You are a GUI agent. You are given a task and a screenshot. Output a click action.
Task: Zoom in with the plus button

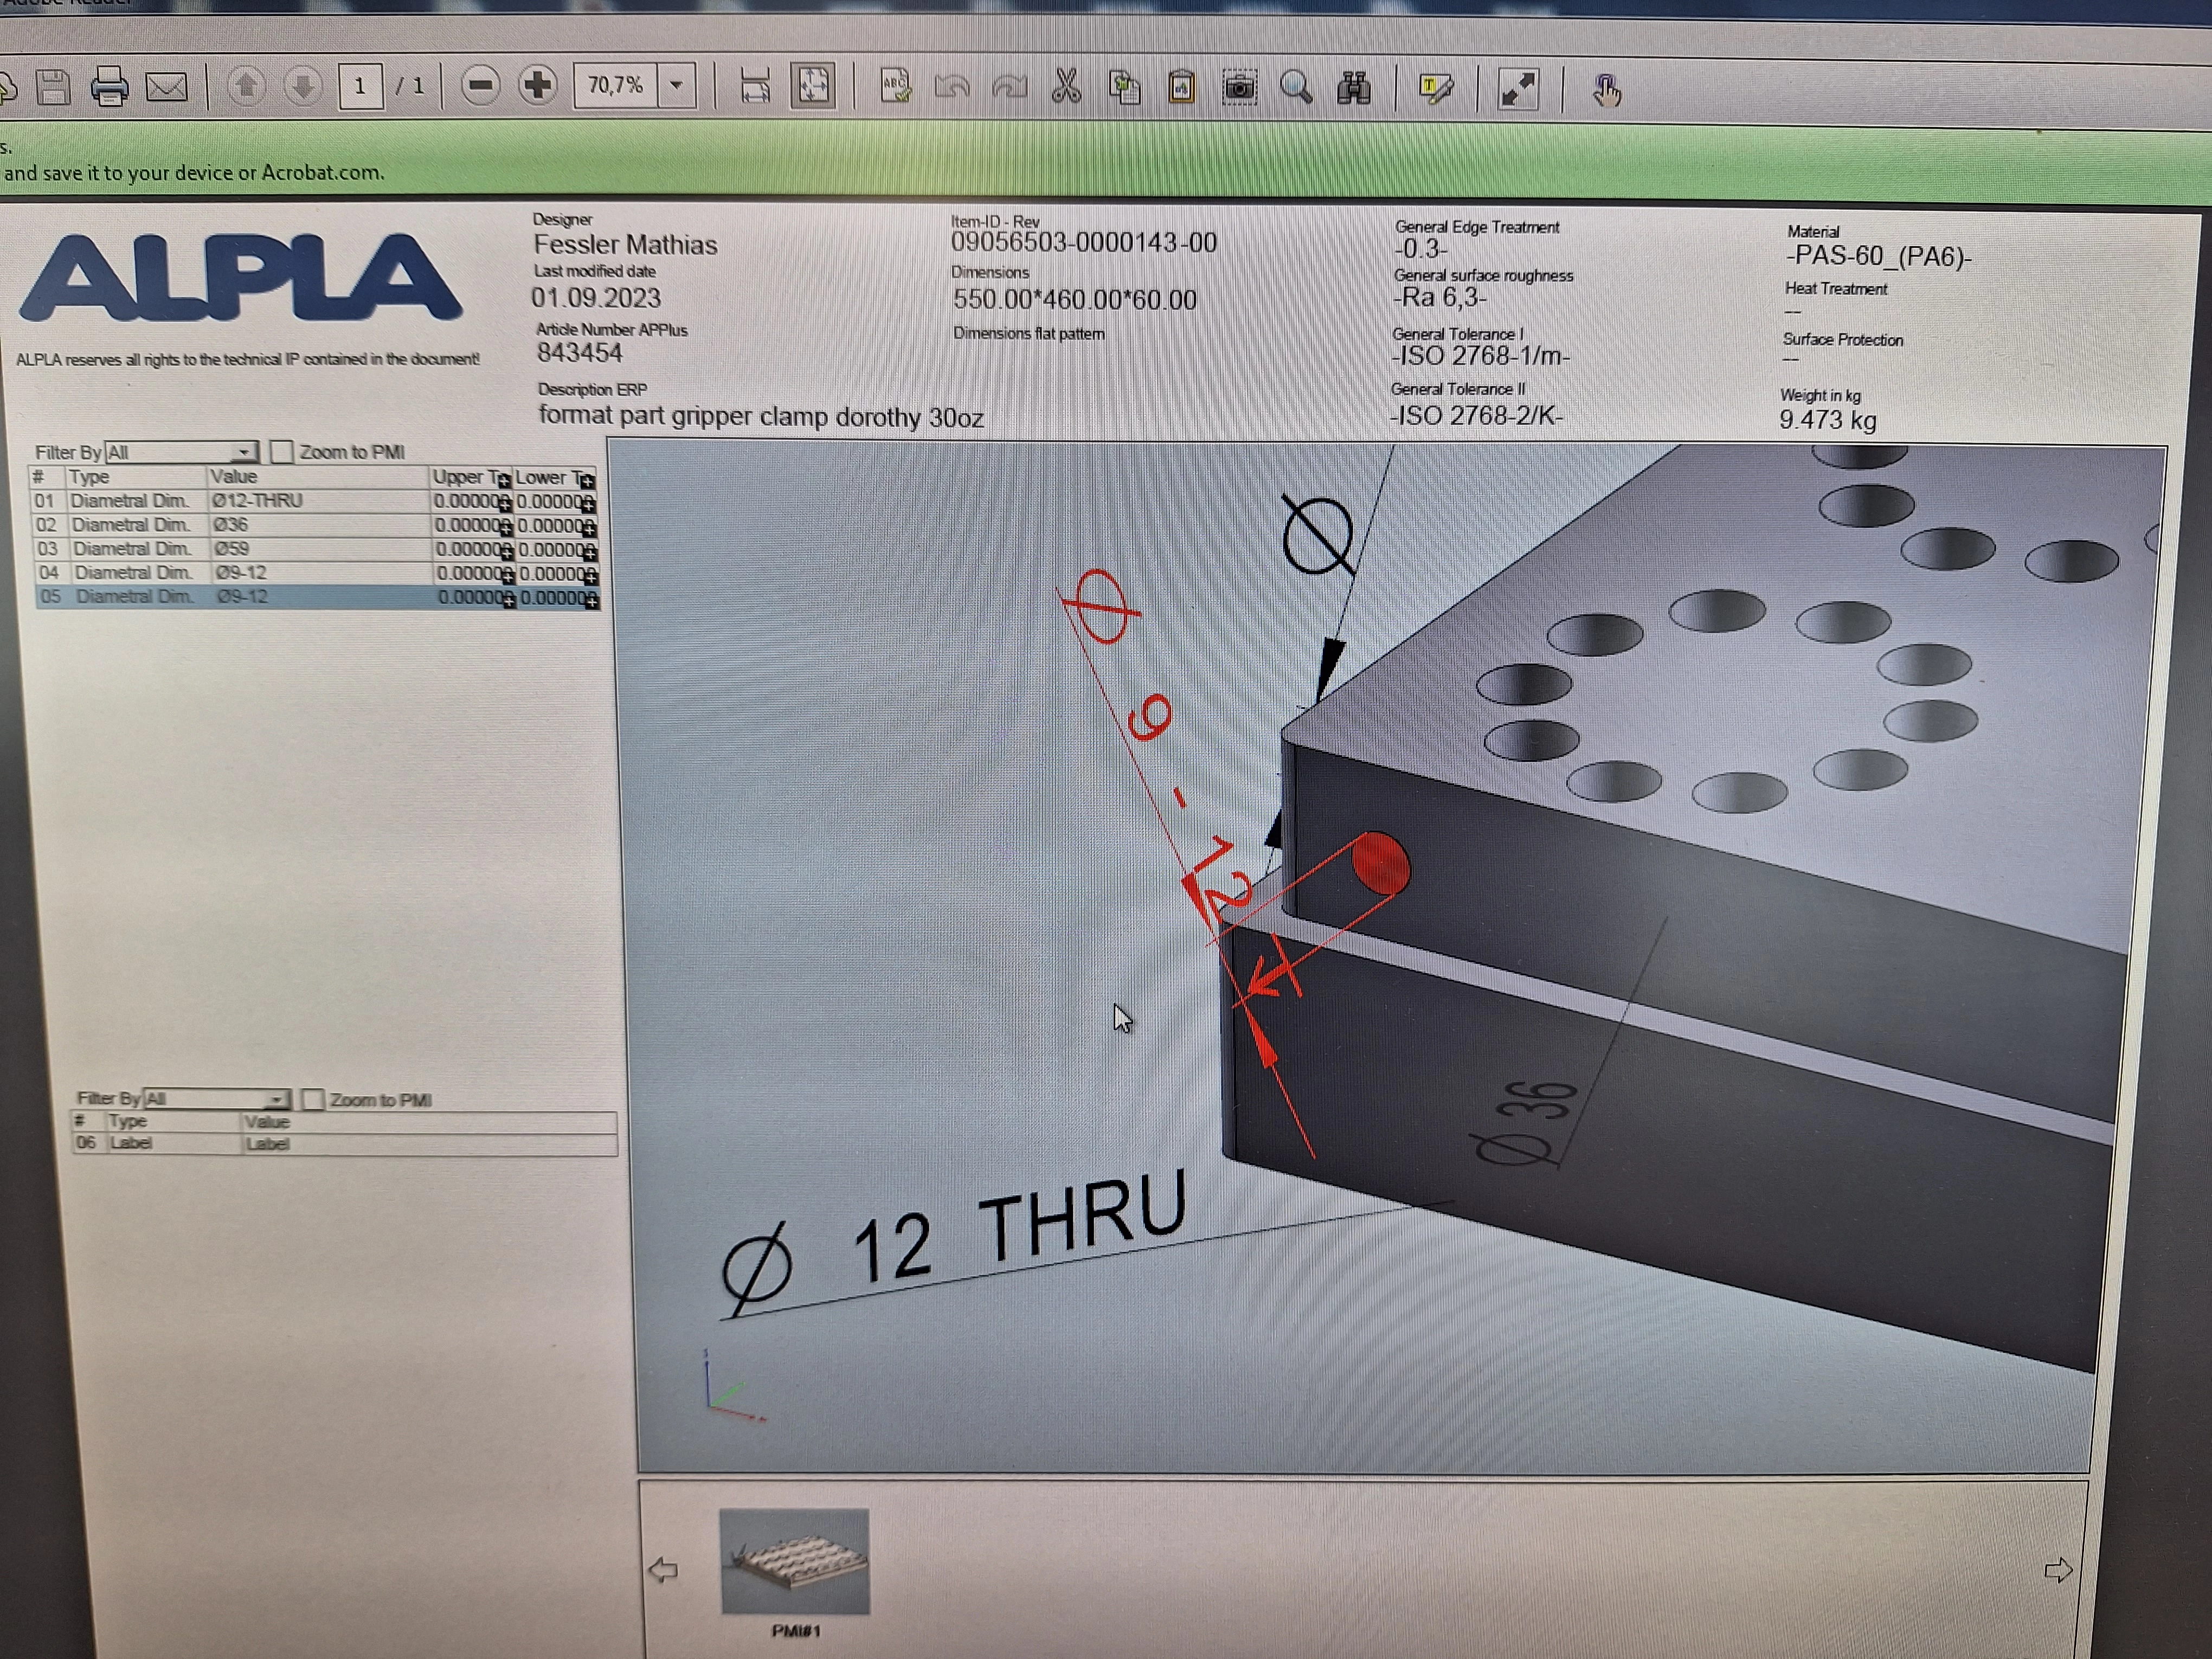pos(538,86)
